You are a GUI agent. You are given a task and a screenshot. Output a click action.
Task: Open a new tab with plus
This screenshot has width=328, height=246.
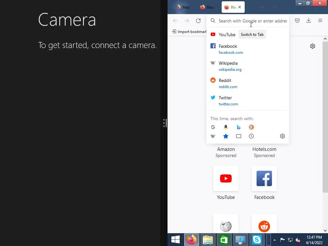point(262,7)
